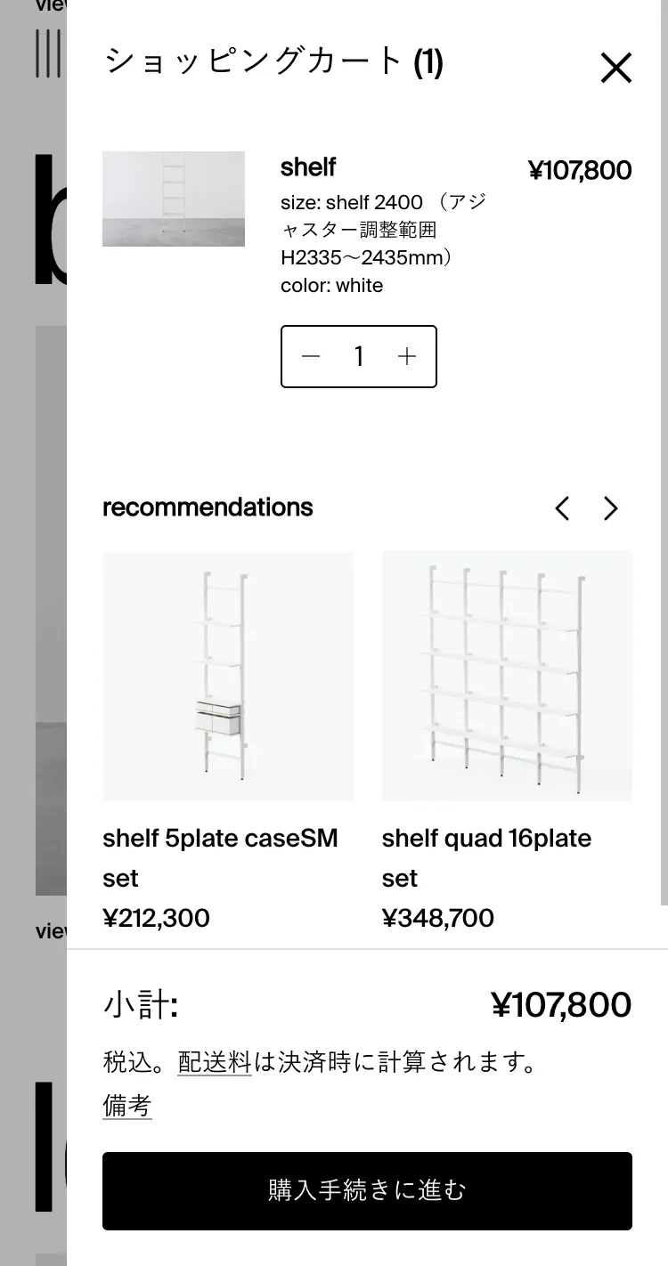Image resolution: width=668 pixels, height=1266 pixels.
Task: Click the quantity number field
Action: click(x=359, y=357)
